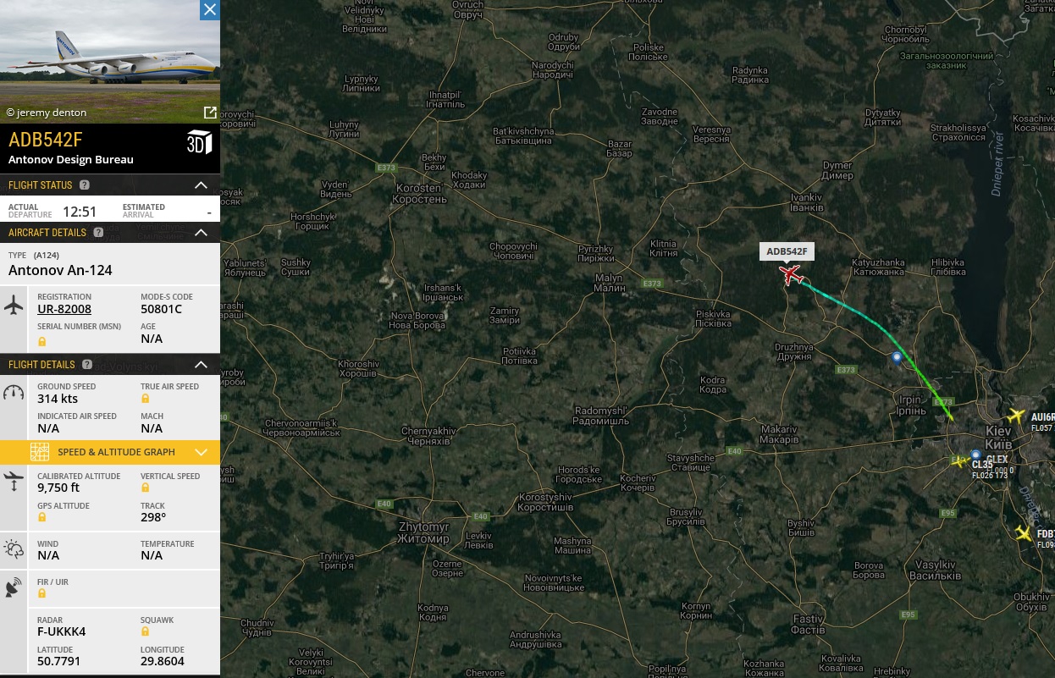Click the ADB542F callsign label on map
The image size is (1055, 678).
[x=787, y=251]
